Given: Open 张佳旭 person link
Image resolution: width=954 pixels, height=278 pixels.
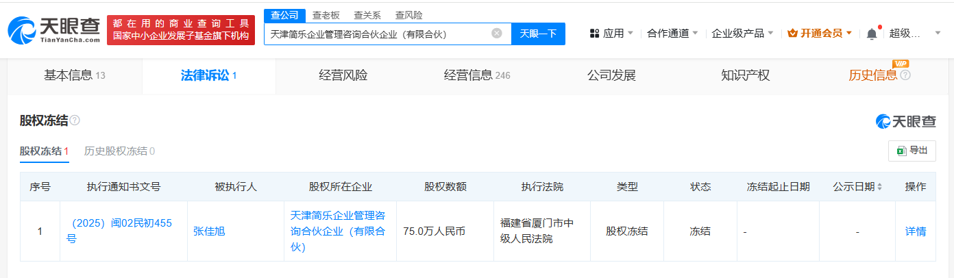Looking at the screenshot, I should coord(209,231).
